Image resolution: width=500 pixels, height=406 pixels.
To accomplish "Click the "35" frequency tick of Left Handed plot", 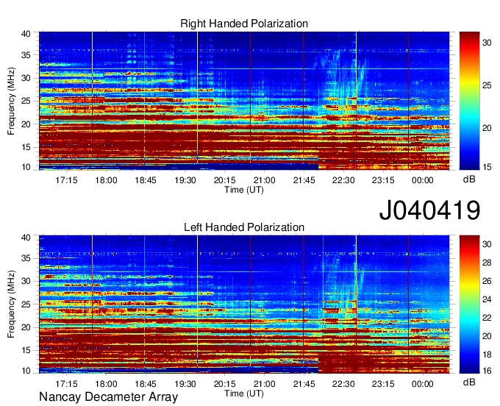I will click(x=26, y=258).
